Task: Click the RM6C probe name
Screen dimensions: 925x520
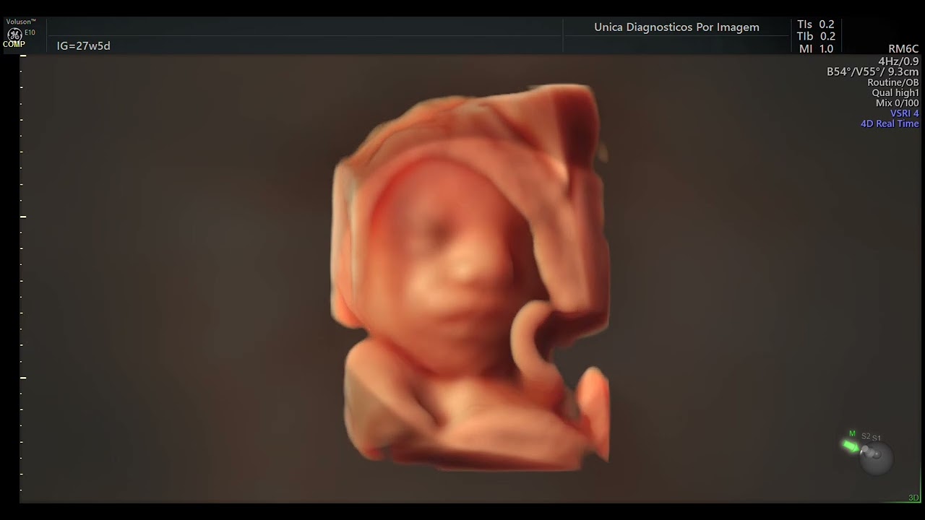Action: pyautogui.click(x=903, y=49)
